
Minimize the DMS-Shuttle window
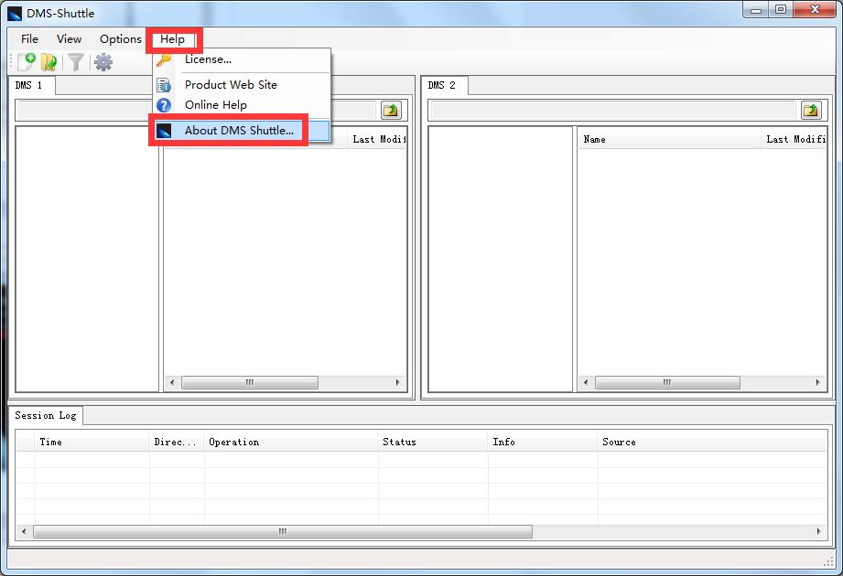(x=756, y=10)
